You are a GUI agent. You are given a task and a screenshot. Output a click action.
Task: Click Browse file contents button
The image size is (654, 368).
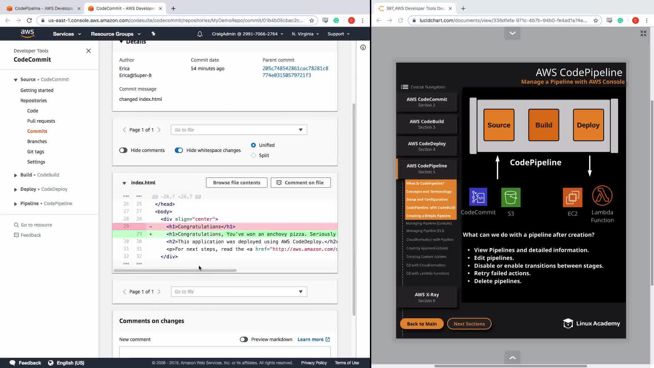click(236, 183)
